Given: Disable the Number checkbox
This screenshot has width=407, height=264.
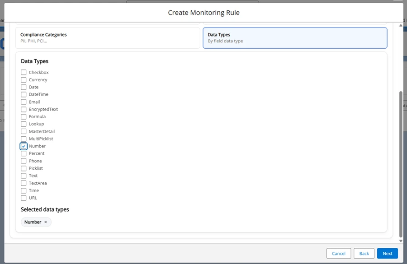Looking at the screenshot, I should pos(23,146).
